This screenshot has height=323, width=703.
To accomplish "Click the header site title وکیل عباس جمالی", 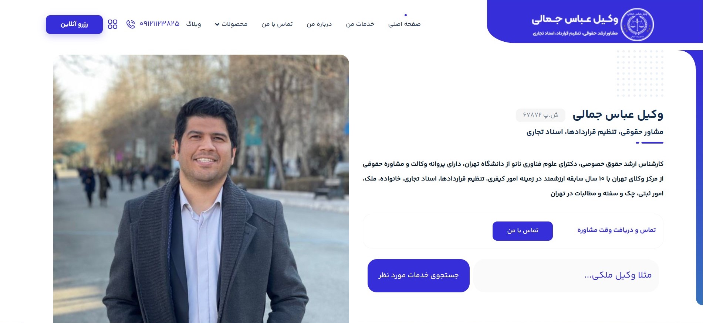I will [575, 19].
